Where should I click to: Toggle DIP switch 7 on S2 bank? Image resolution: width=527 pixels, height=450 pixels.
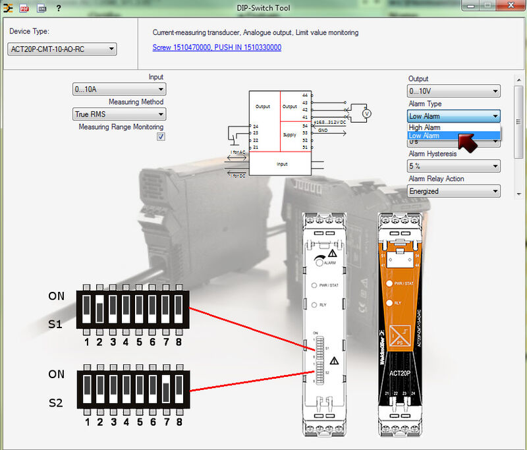[x=165, y=391]
